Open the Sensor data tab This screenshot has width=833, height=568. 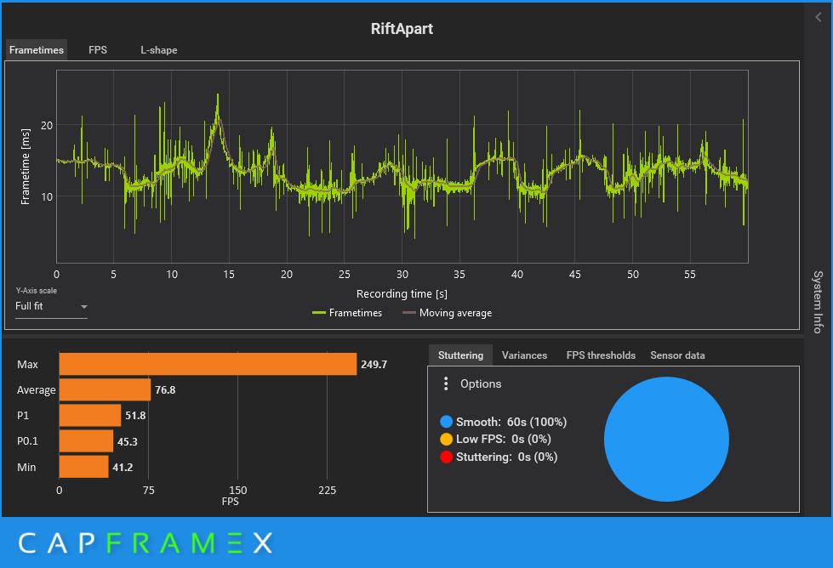pos(677,355)
